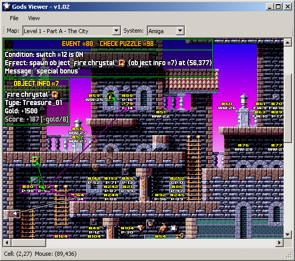295x261 pixels.
Task: Click the golden key near event #54
Action: point(180,236)
